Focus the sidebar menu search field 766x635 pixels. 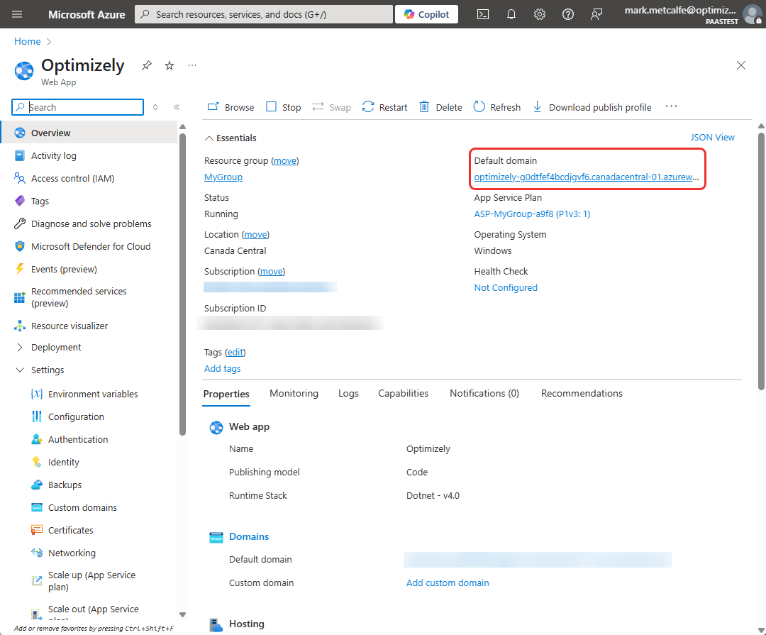[78, 107]
